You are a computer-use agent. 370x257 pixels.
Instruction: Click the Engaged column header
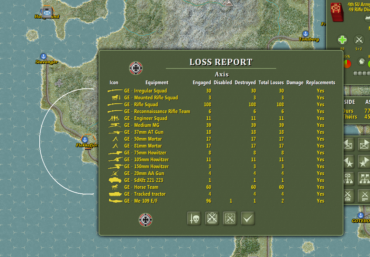pyautogui.click(x=202, y=83)
